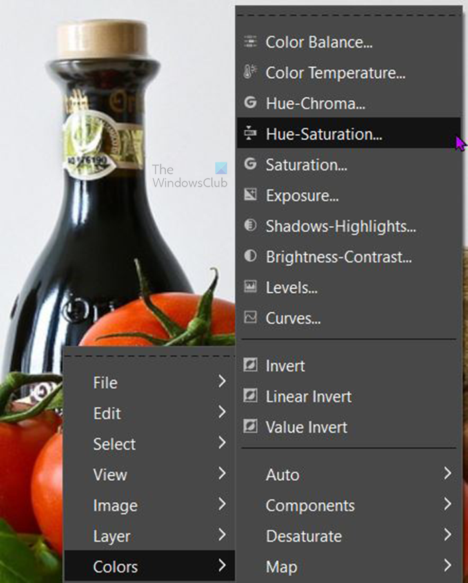The height and width of the screenshot is (583, 468).
Task: Select the Shadows-Highlights icon
Action: 251,226
